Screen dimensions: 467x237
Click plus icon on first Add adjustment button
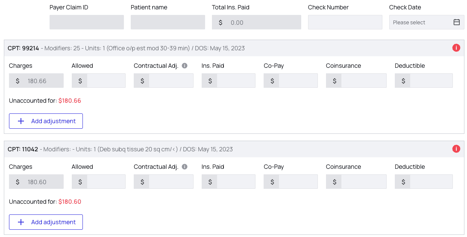(x=21, y=121)
